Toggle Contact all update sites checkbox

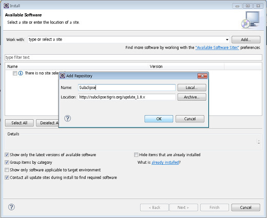(7, 178)
